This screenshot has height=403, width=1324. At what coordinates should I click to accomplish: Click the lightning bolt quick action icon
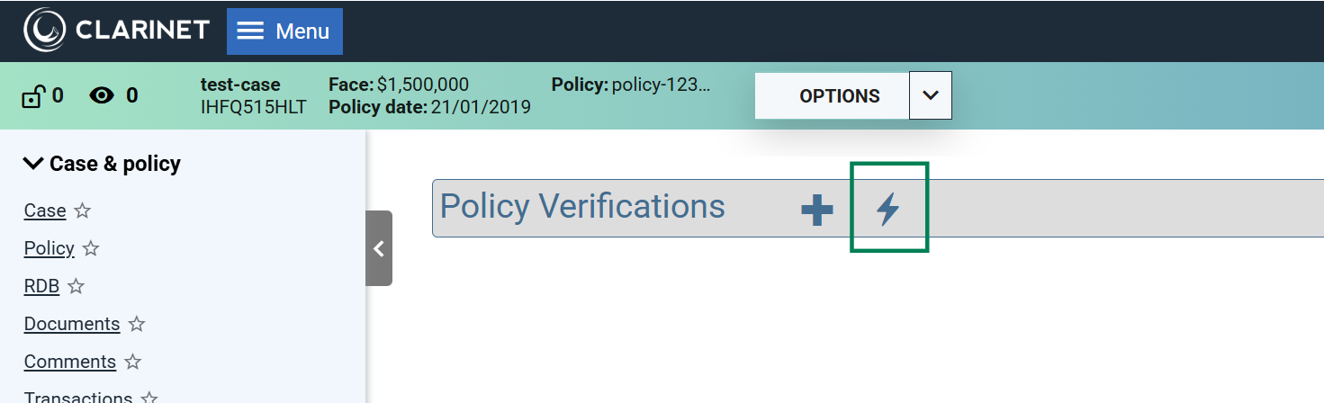tap(888, 209)
